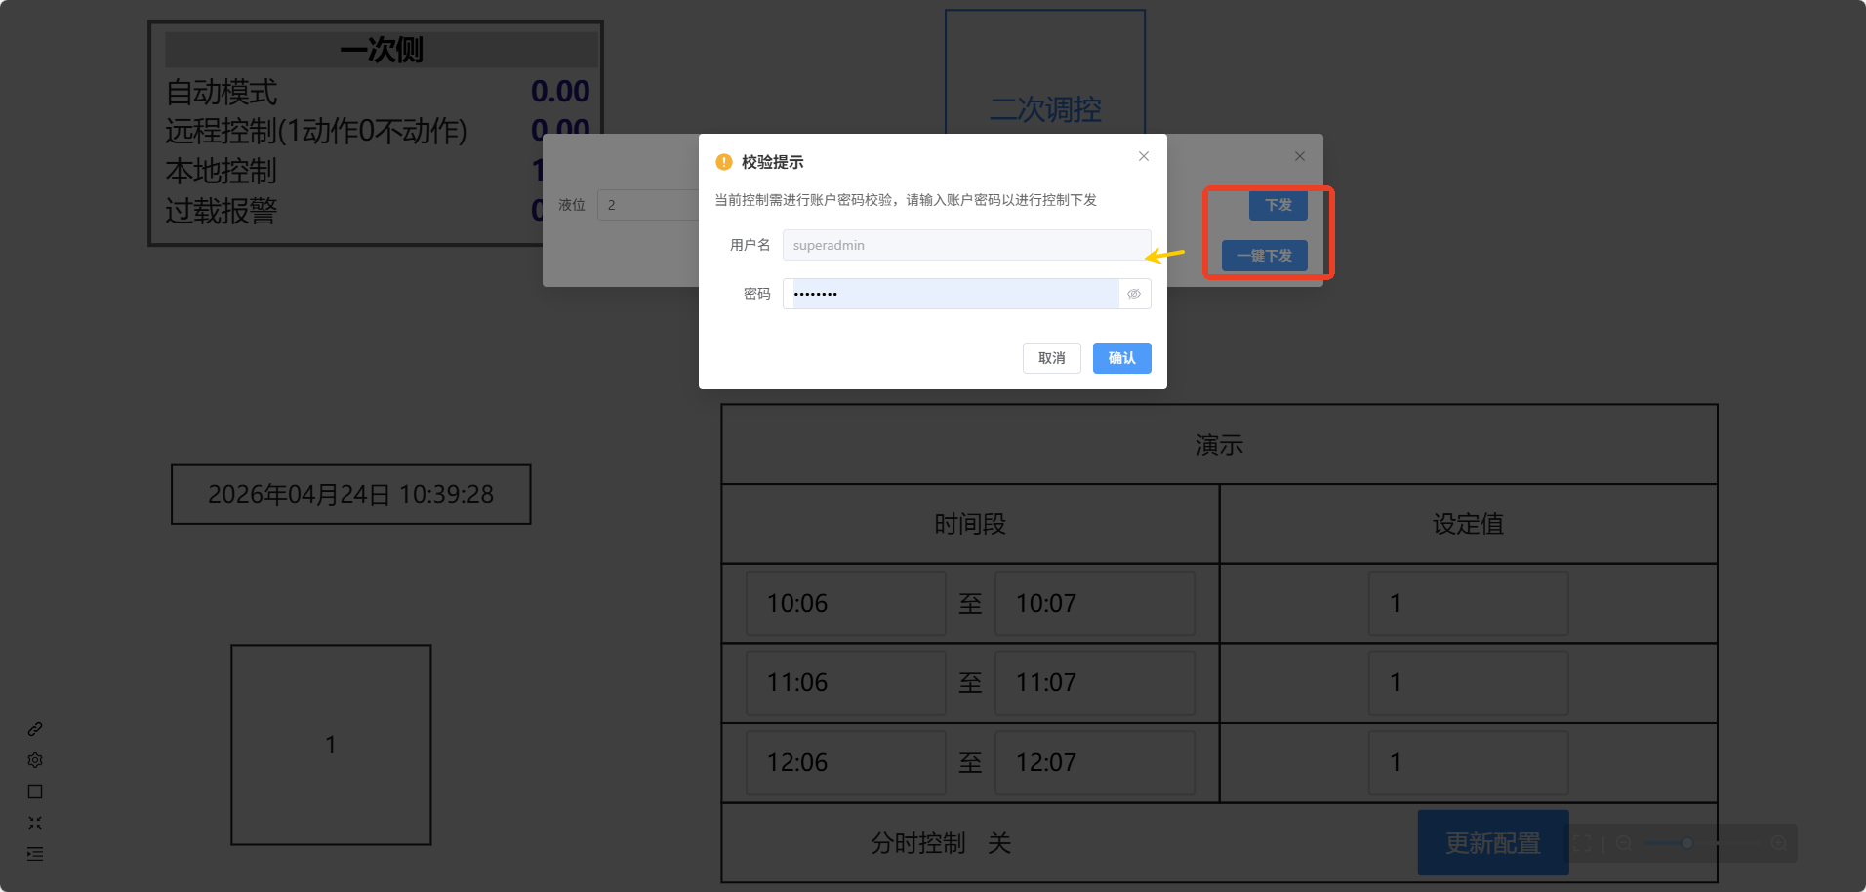Viewport: 1866px width, 892px height.
Task: Click the 12:07 end time field
Action: point(1095,763)
